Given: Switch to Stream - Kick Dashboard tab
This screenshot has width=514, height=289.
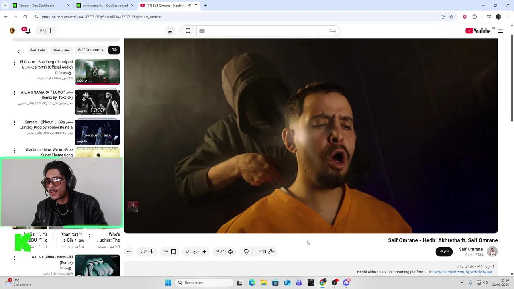Looking at the screenshot, I should [42, 6].
